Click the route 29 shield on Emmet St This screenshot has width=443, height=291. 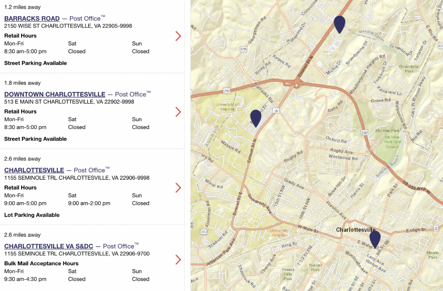276,111
